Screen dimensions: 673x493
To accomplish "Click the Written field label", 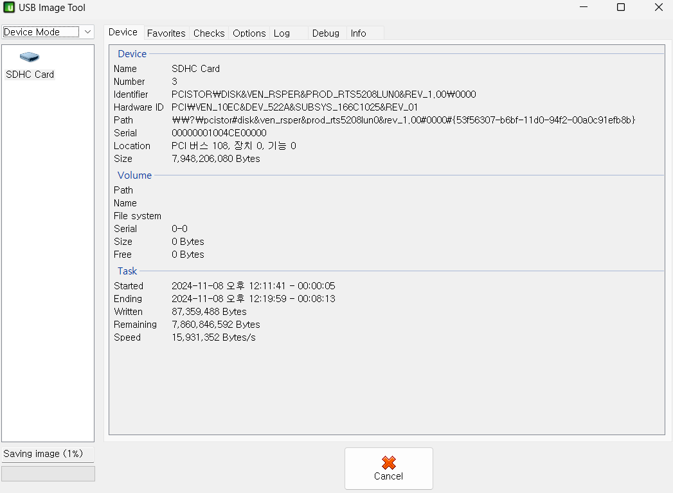I will tap(128, 312).
